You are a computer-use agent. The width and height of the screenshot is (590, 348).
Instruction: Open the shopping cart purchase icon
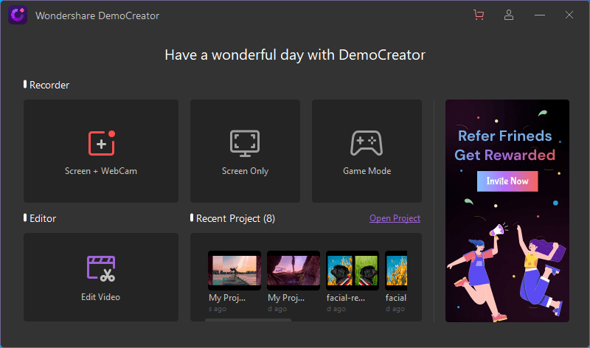479,15
